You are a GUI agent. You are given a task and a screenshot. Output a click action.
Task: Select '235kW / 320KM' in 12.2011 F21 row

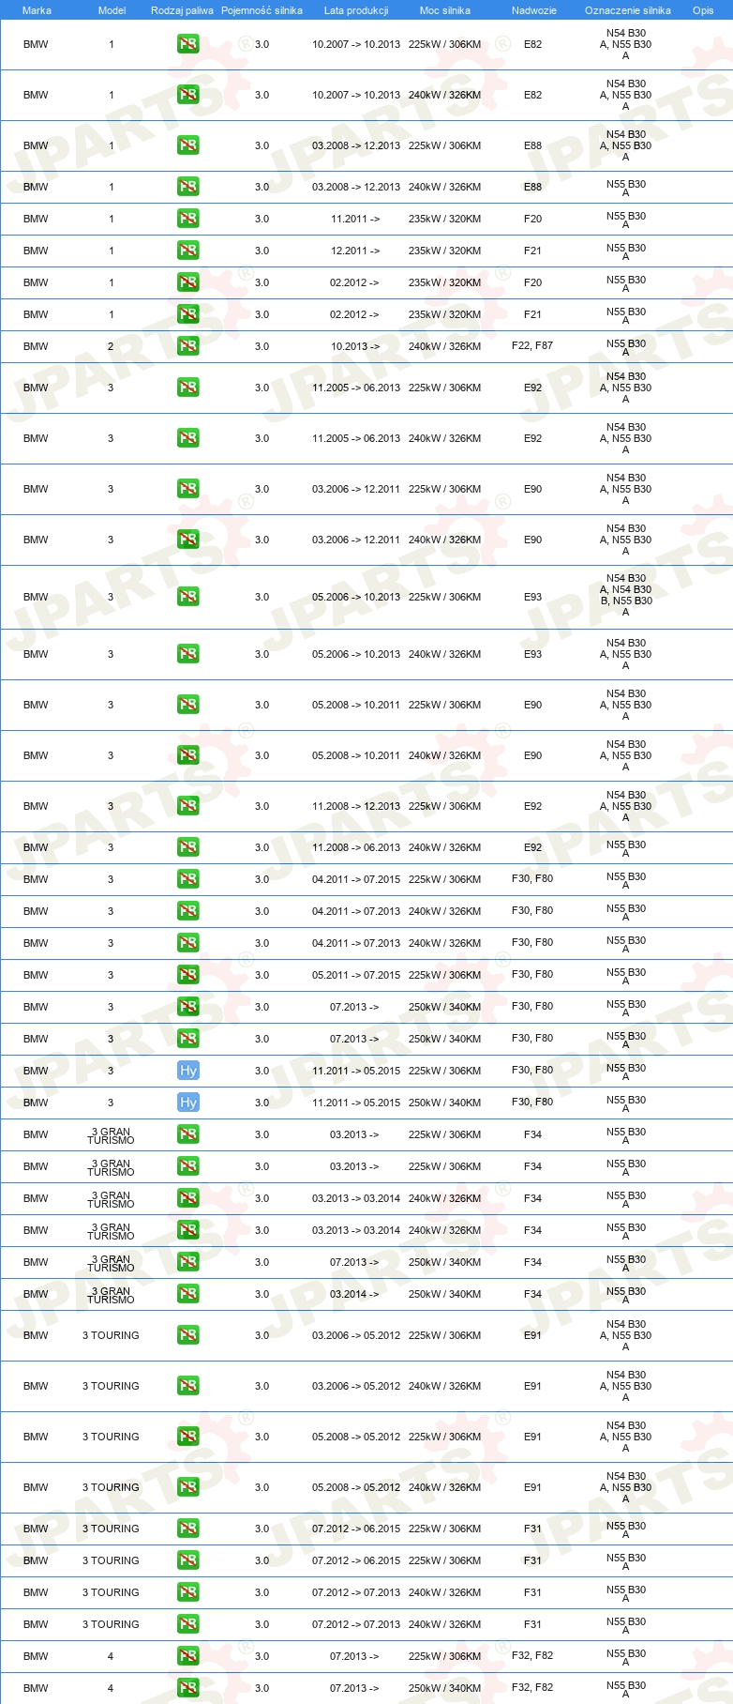(445, 251)
